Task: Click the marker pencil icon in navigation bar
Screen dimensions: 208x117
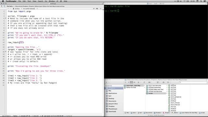Action: tap(94, 9)
